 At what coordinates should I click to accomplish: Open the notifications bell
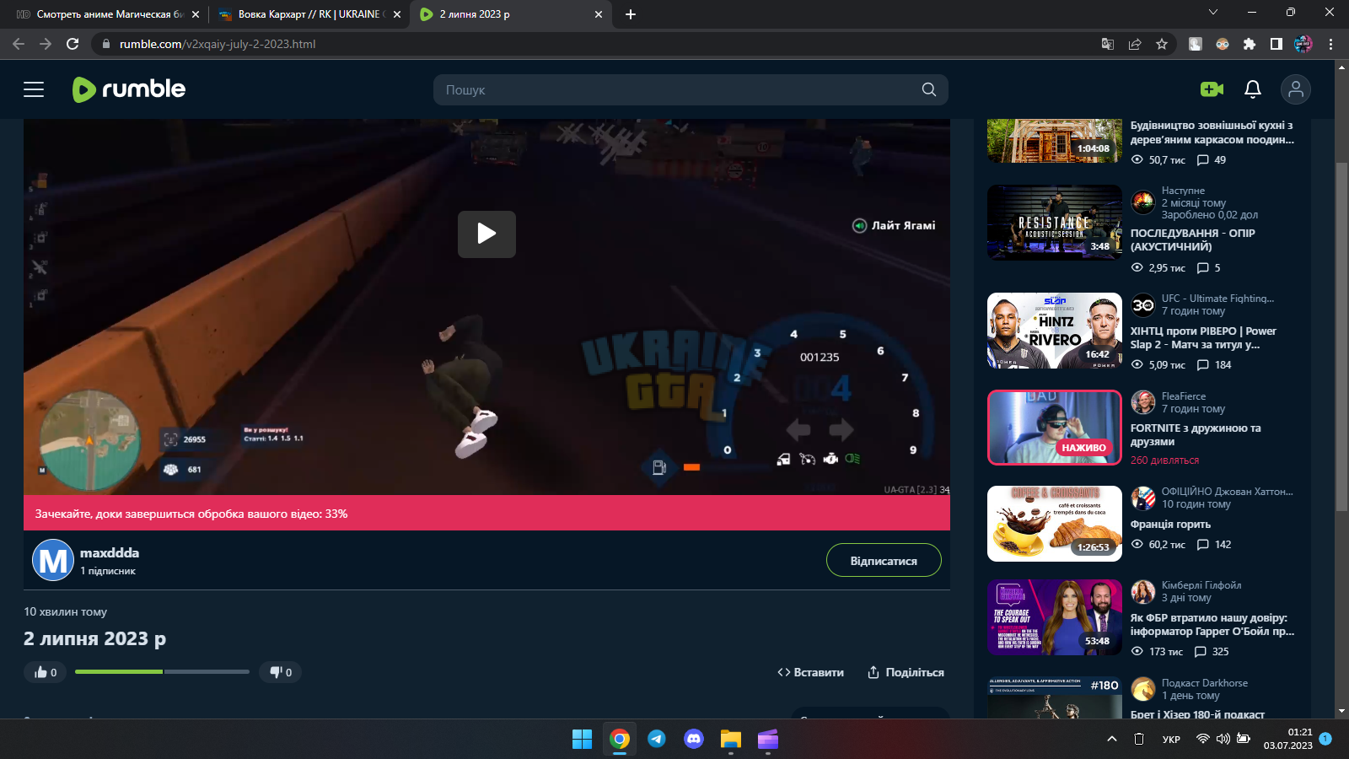coord(1253,89)
